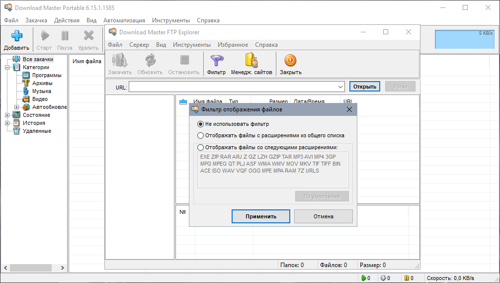Open Избранное menu in FTP Explorer
The image size is (500, 283).
click(x=233, y=45)
